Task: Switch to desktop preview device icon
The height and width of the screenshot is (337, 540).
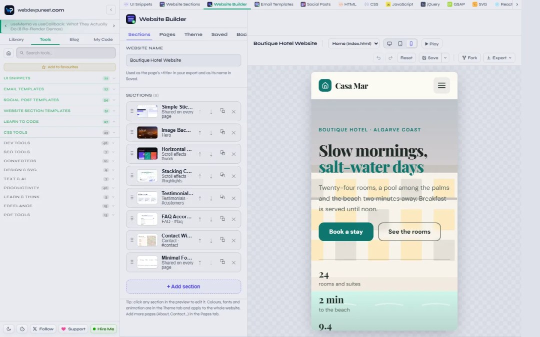Action: point(389,43)
